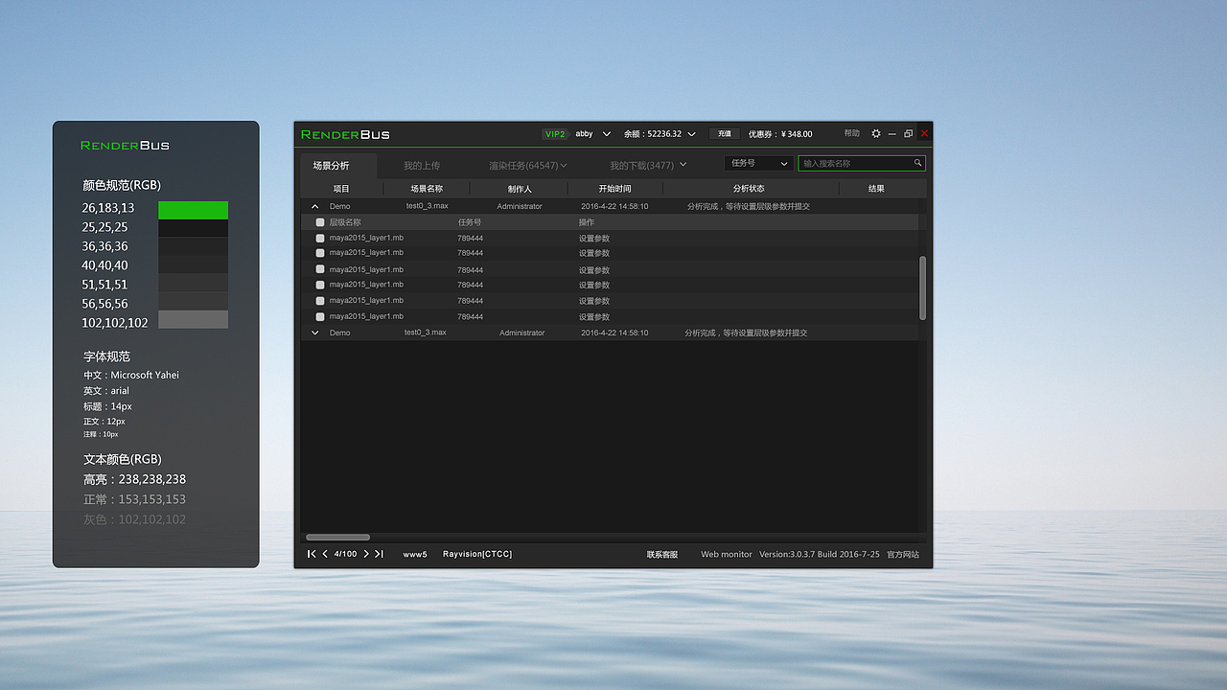Image resolution: width=1227 pixels, height=690 pixels.
Task: Open the abby account dropdown
Action: pos(588,134)
